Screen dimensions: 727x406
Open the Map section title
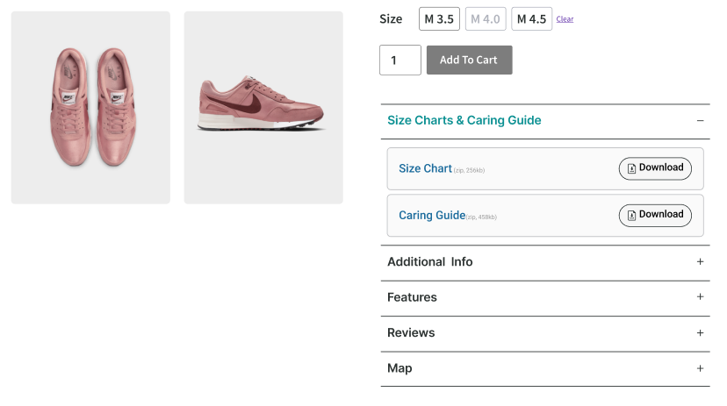[x=399, y=368]
